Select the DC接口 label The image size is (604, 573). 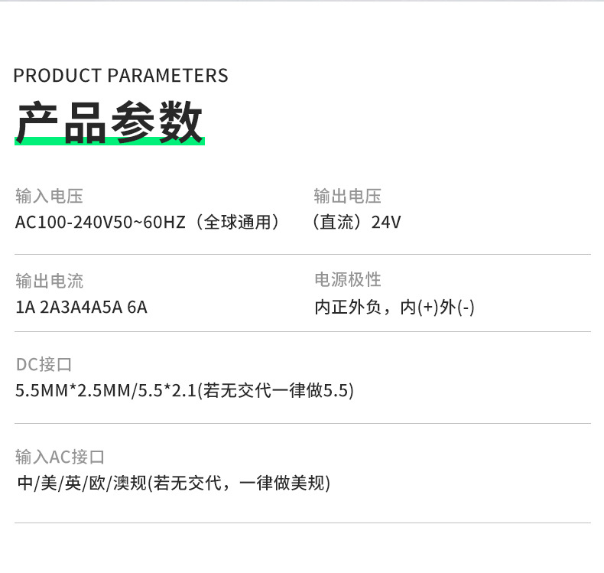click(44, 364)
